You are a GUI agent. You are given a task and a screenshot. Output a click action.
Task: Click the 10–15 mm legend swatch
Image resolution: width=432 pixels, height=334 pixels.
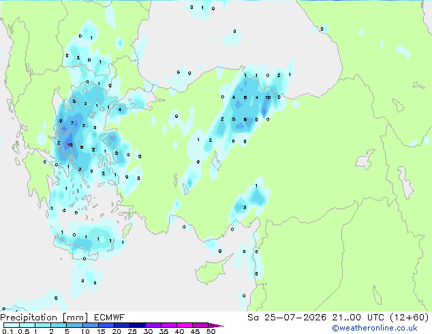[x=90, y=325]
